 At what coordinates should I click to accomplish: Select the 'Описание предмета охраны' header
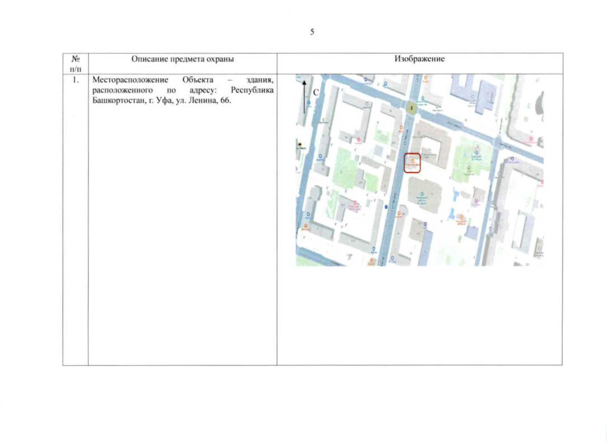(183, 59)
